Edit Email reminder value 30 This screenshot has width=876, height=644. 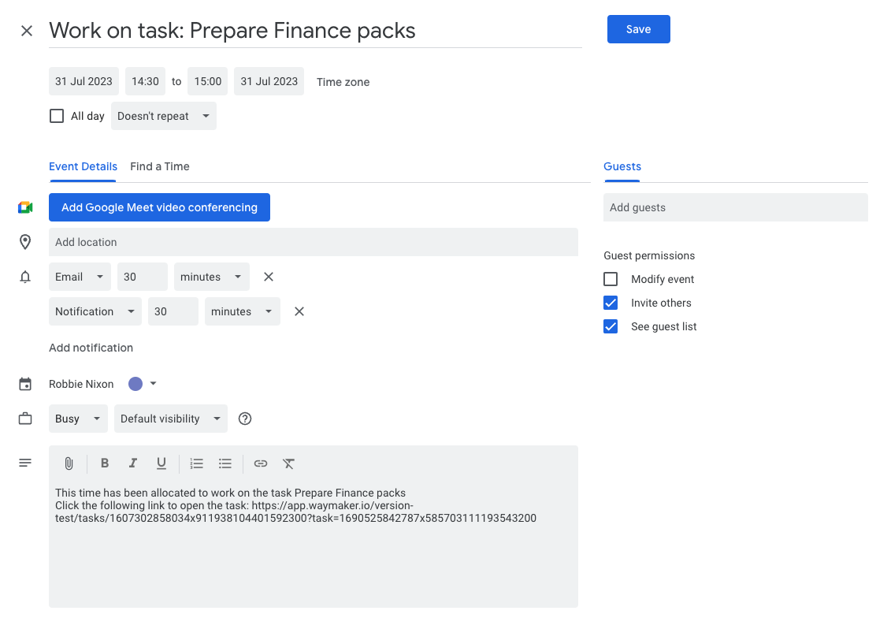pyautogui.click(x=143, y=277)
